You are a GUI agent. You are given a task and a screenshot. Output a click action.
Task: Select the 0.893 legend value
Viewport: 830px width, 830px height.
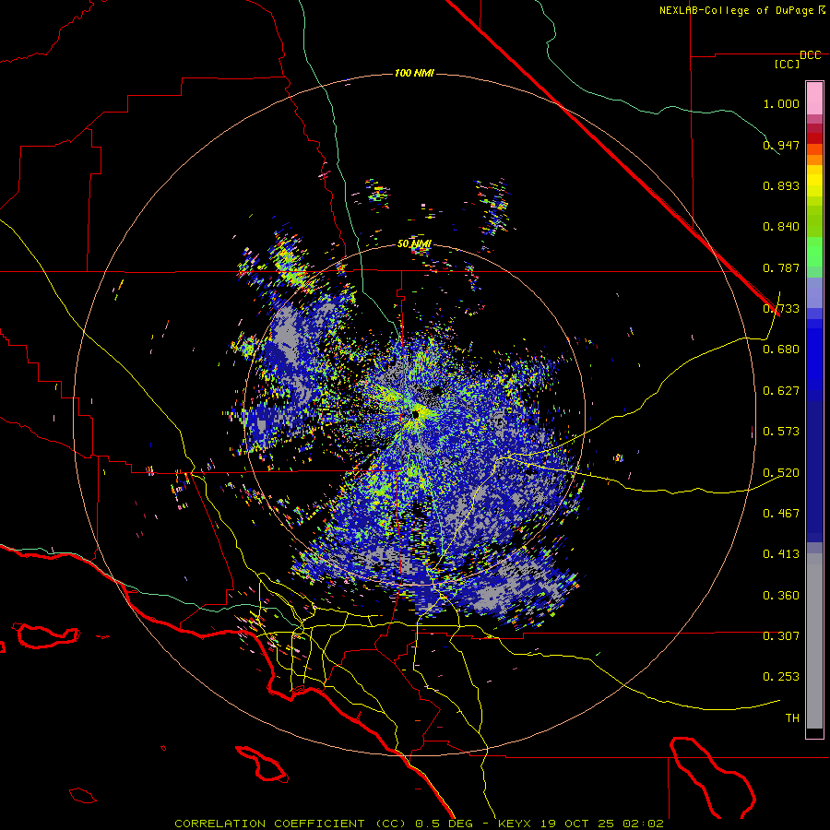[x=781, y=185]
